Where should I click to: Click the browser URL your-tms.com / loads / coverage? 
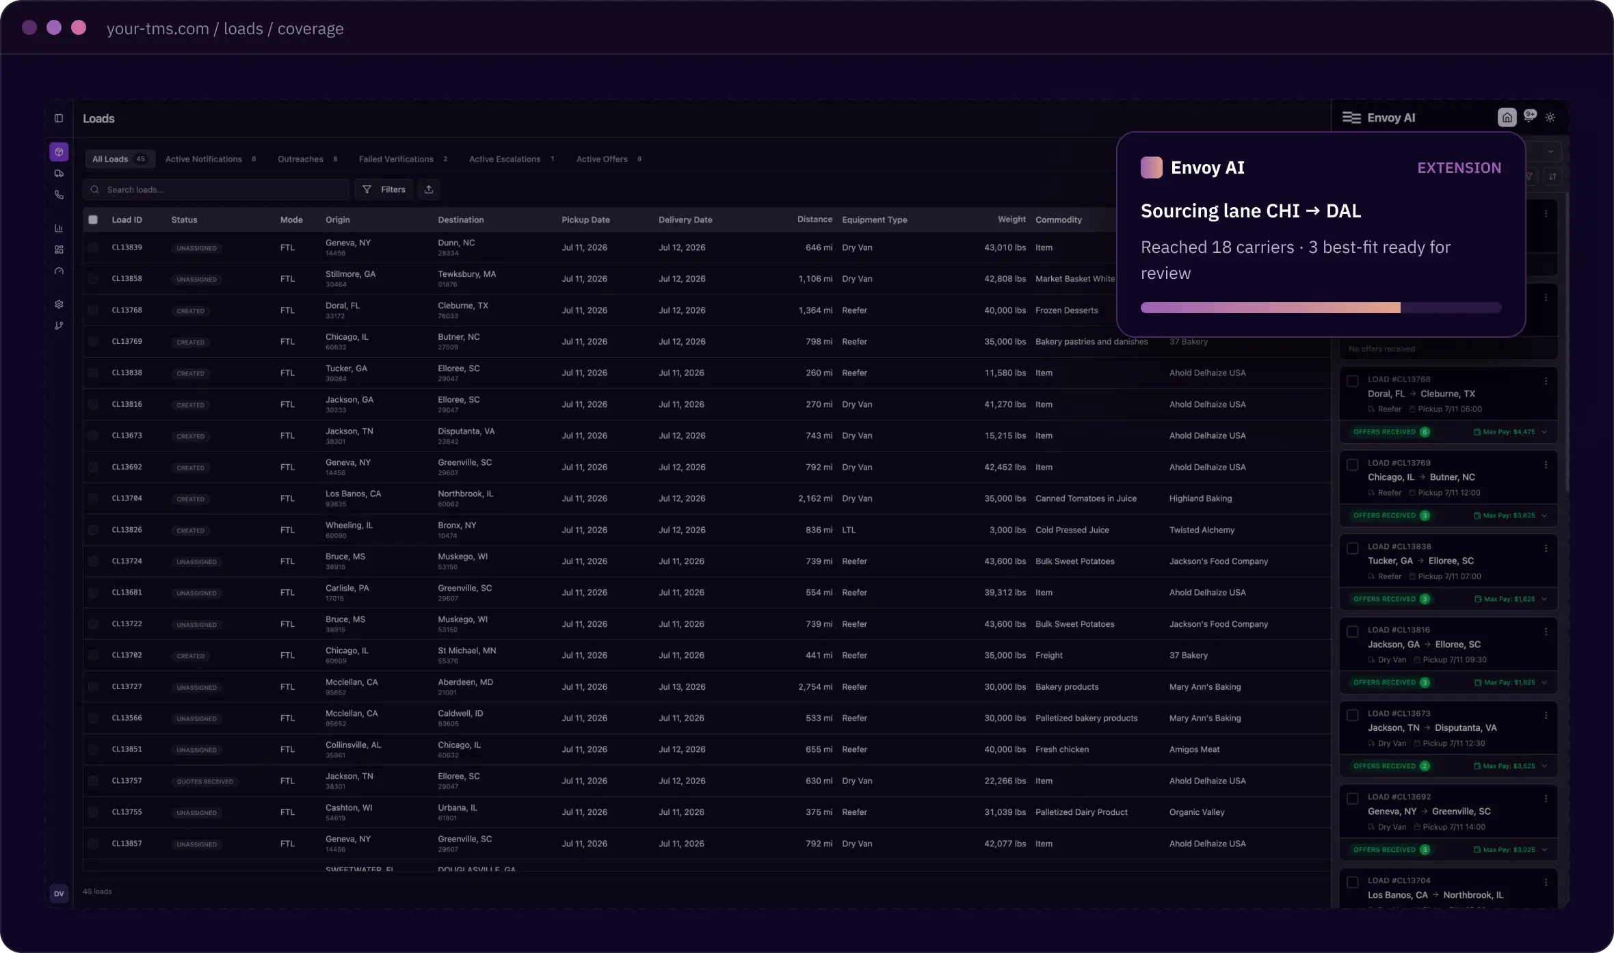click(225, 29)
